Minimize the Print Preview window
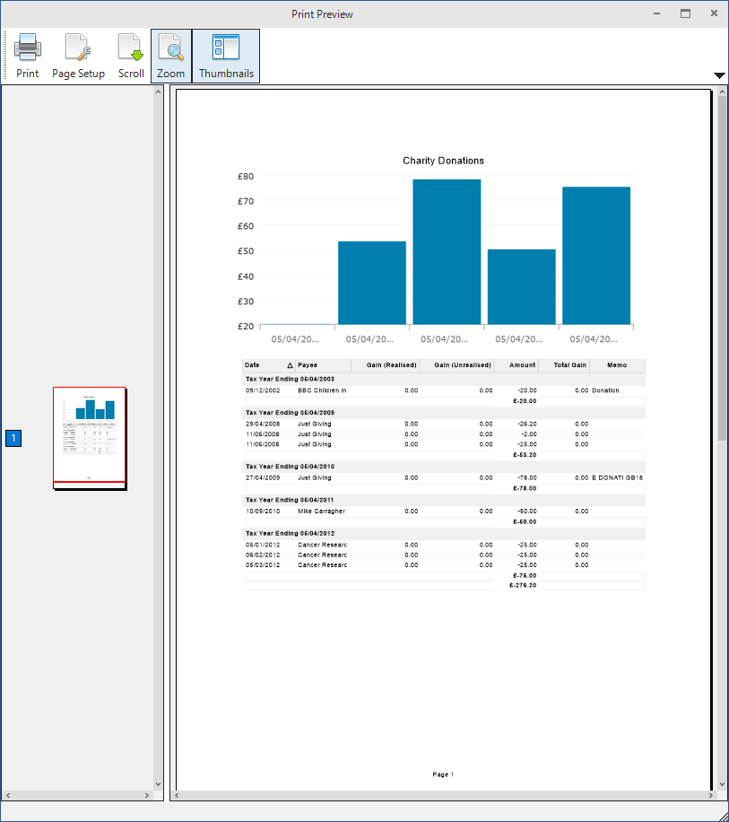 click(657, 13)
